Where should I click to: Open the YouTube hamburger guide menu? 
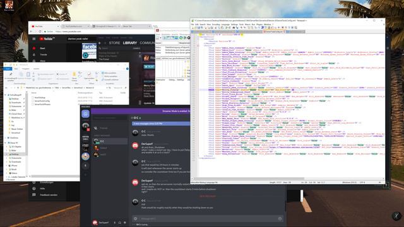(x=33, y=38)
